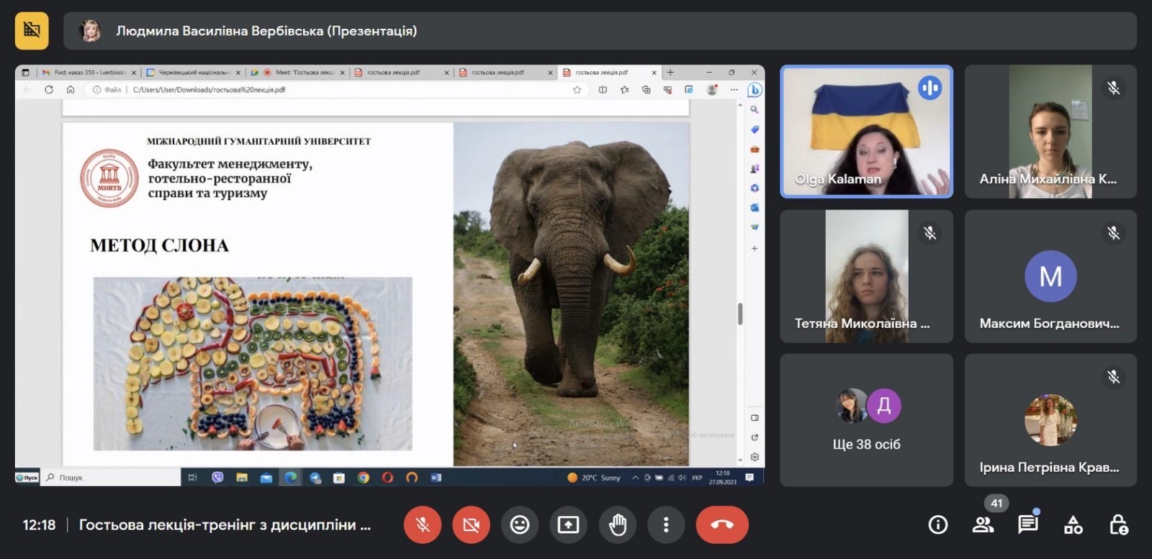Open the chat panel
Screen dimensions: 1152x559
coord(1028,525)
